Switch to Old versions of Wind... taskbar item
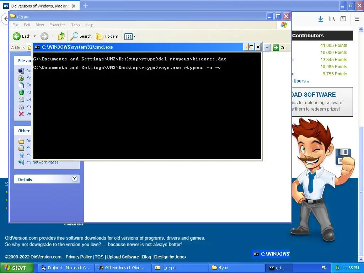This screenshot has height=273, width=364. [122, 268]
